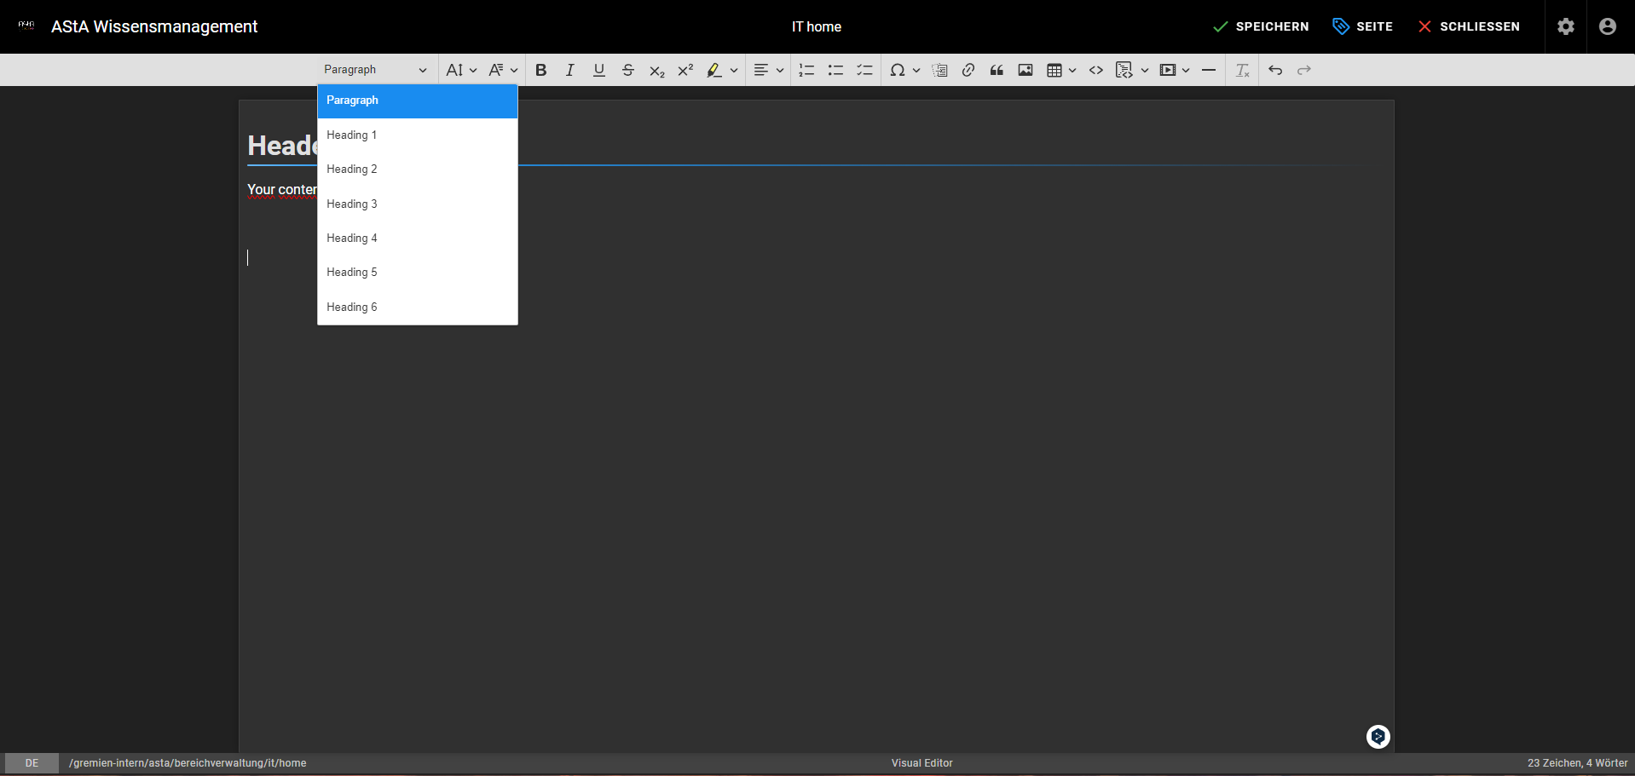Open the font size dropdown
Screen dimensions: 1635x776
461,70
